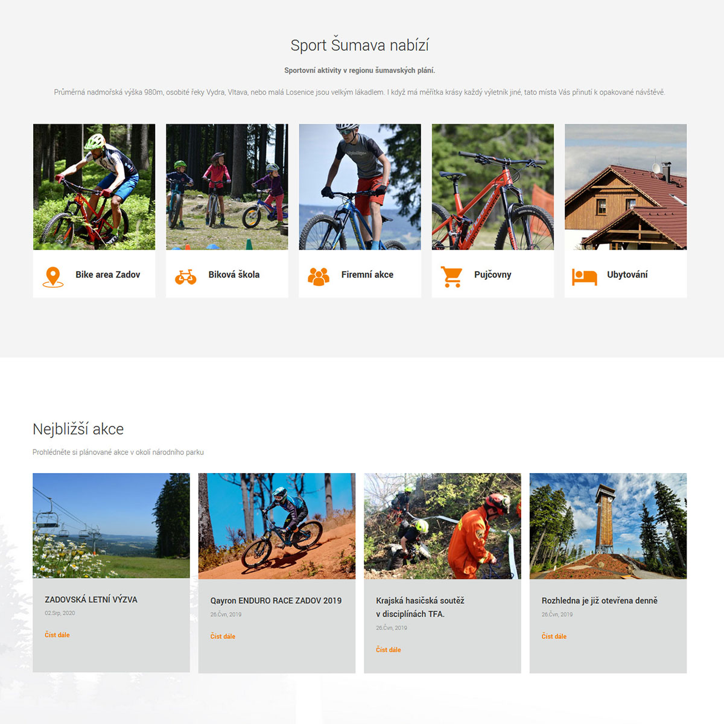
Task: Click the children on bikes photo
Action: (x=227, y=187)
